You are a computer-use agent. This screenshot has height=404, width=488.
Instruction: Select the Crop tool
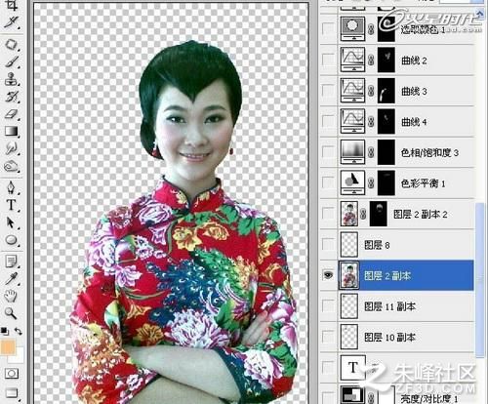[x=12, y=5]
